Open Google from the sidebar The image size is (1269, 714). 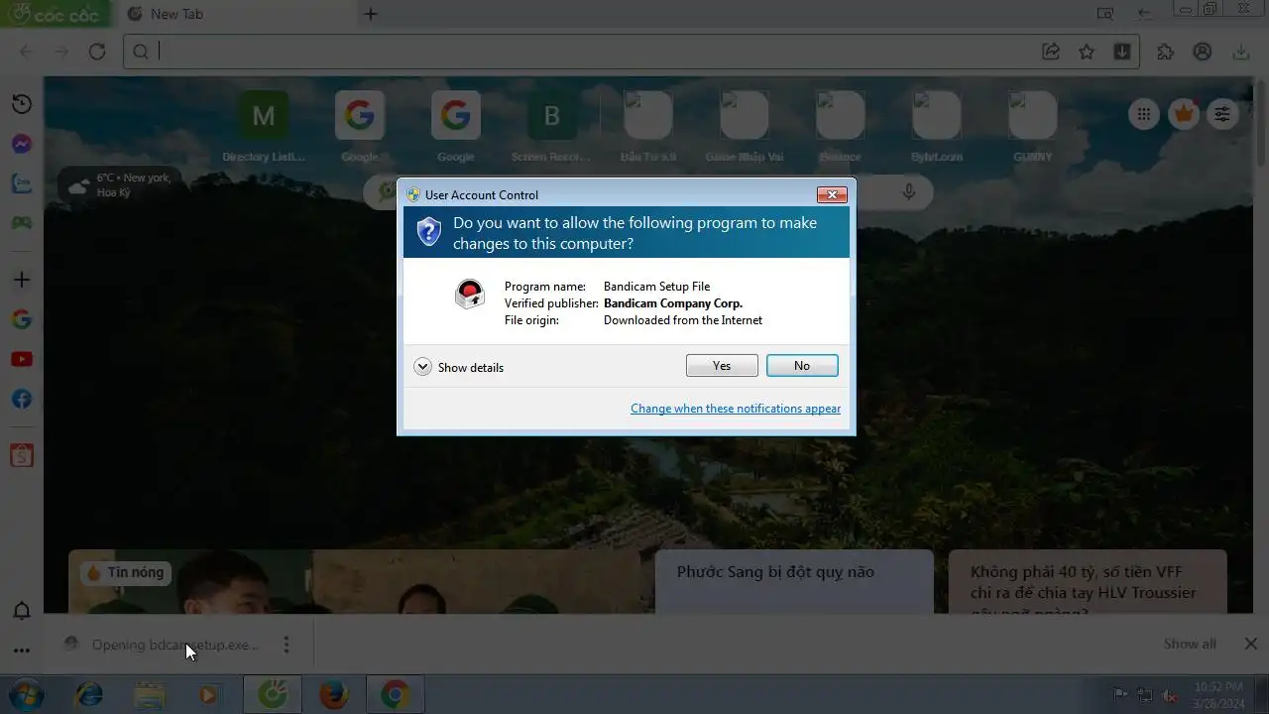pos(22,319)
